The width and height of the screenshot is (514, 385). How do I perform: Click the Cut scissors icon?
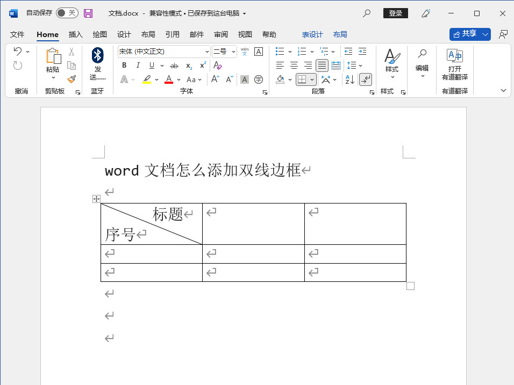pyautogui.click(x=72, y=52)
